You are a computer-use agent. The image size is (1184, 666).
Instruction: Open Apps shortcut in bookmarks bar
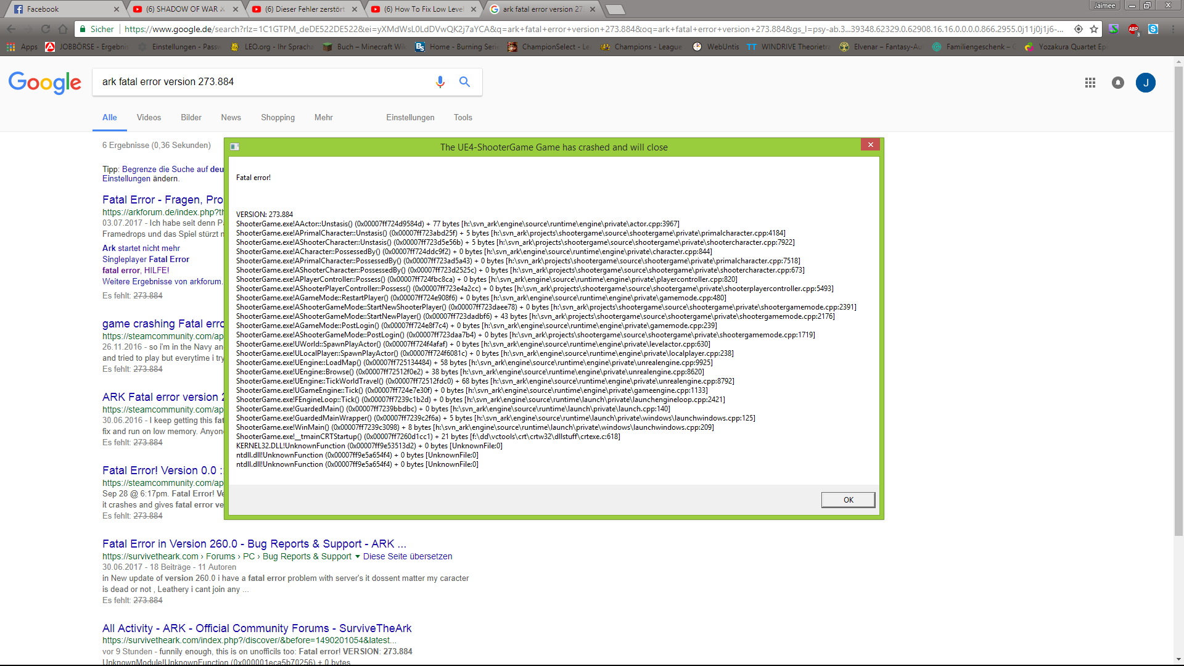pos(22,47)
